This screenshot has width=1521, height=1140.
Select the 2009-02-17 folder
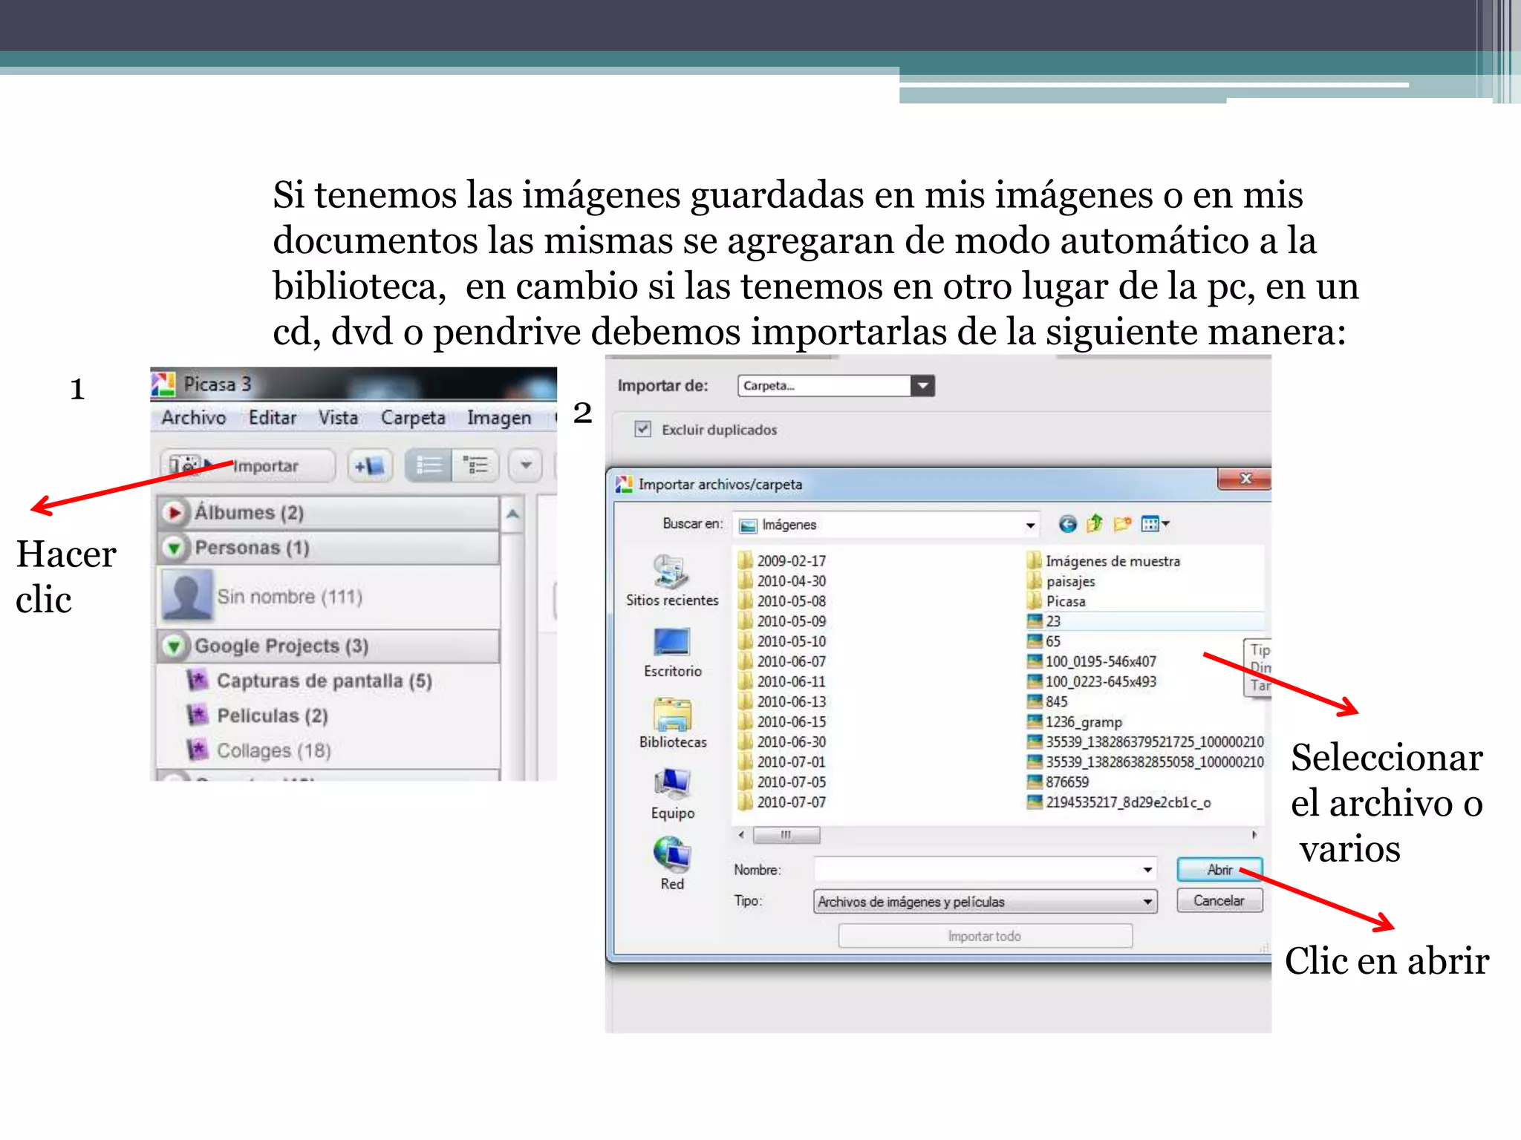pyautogui.click(x=782, y=560)
